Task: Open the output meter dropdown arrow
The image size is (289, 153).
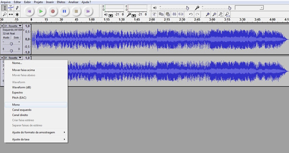Action: pos(111,16)
